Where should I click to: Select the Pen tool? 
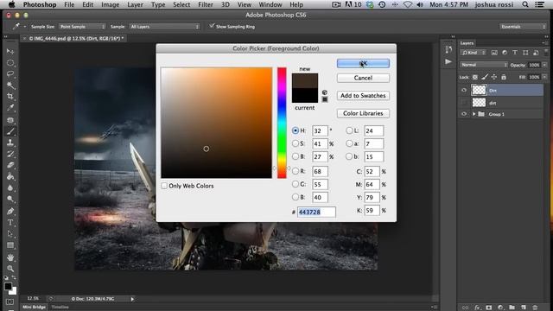10,211
